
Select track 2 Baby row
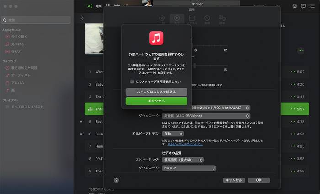pyautogui.click(x=197, y=84)
